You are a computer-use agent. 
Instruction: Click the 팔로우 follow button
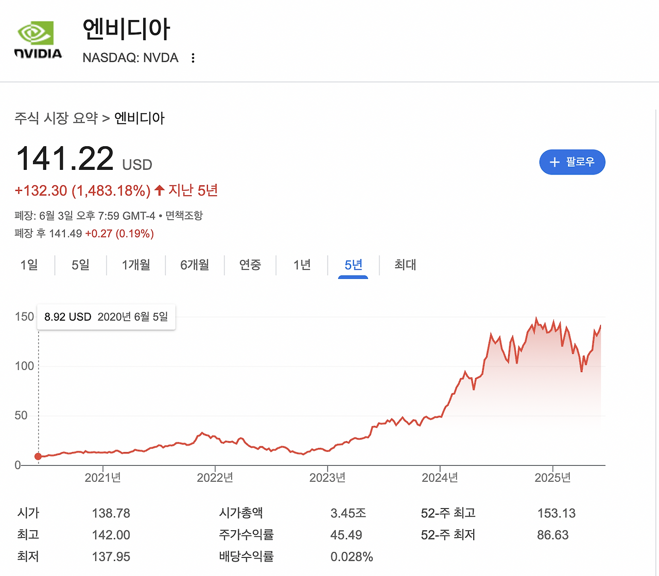tap(572, 162)
